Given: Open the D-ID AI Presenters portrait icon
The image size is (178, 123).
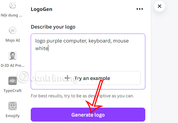Looking at the screenshot, I should (12, 56).
